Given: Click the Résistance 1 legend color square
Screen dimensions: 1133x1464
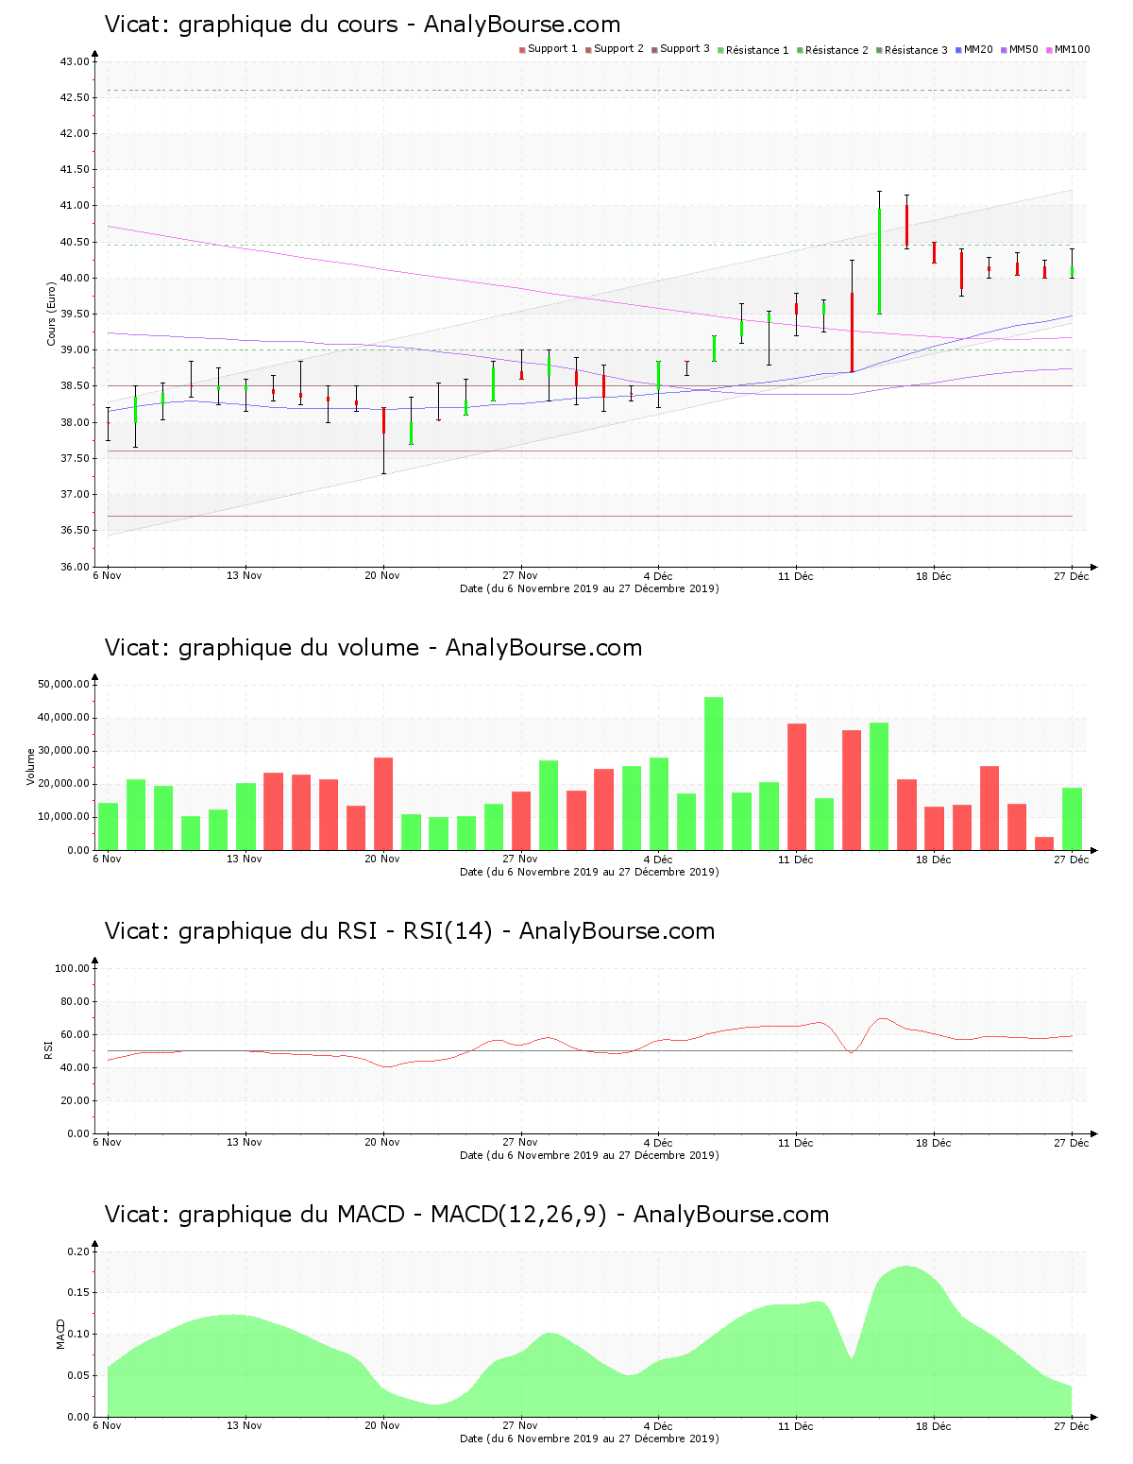Looking at the screenshot, I should [720, 50].
